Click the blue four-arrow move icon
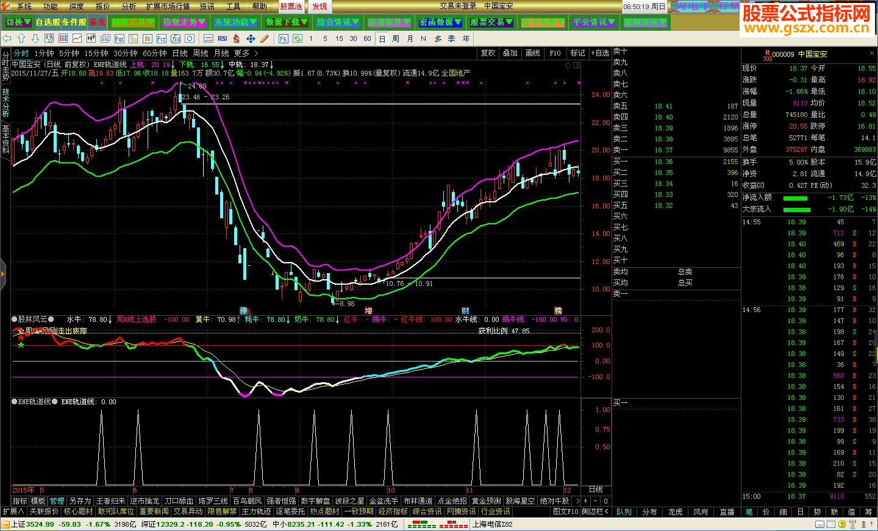This screenshot has width=878, height=531. click(251, 38)
